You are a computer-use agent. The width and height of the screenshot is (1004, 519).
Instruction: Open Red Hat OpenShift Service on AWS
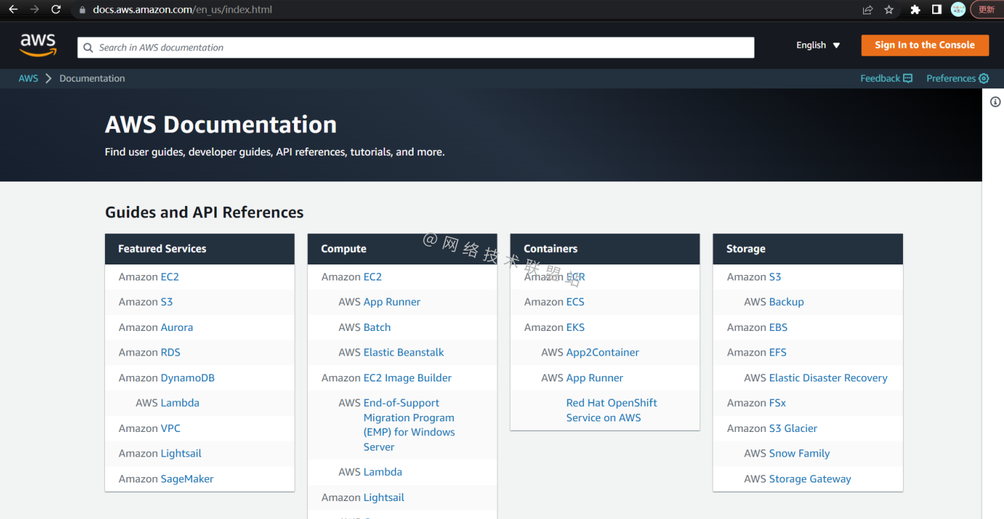point(612,411)
